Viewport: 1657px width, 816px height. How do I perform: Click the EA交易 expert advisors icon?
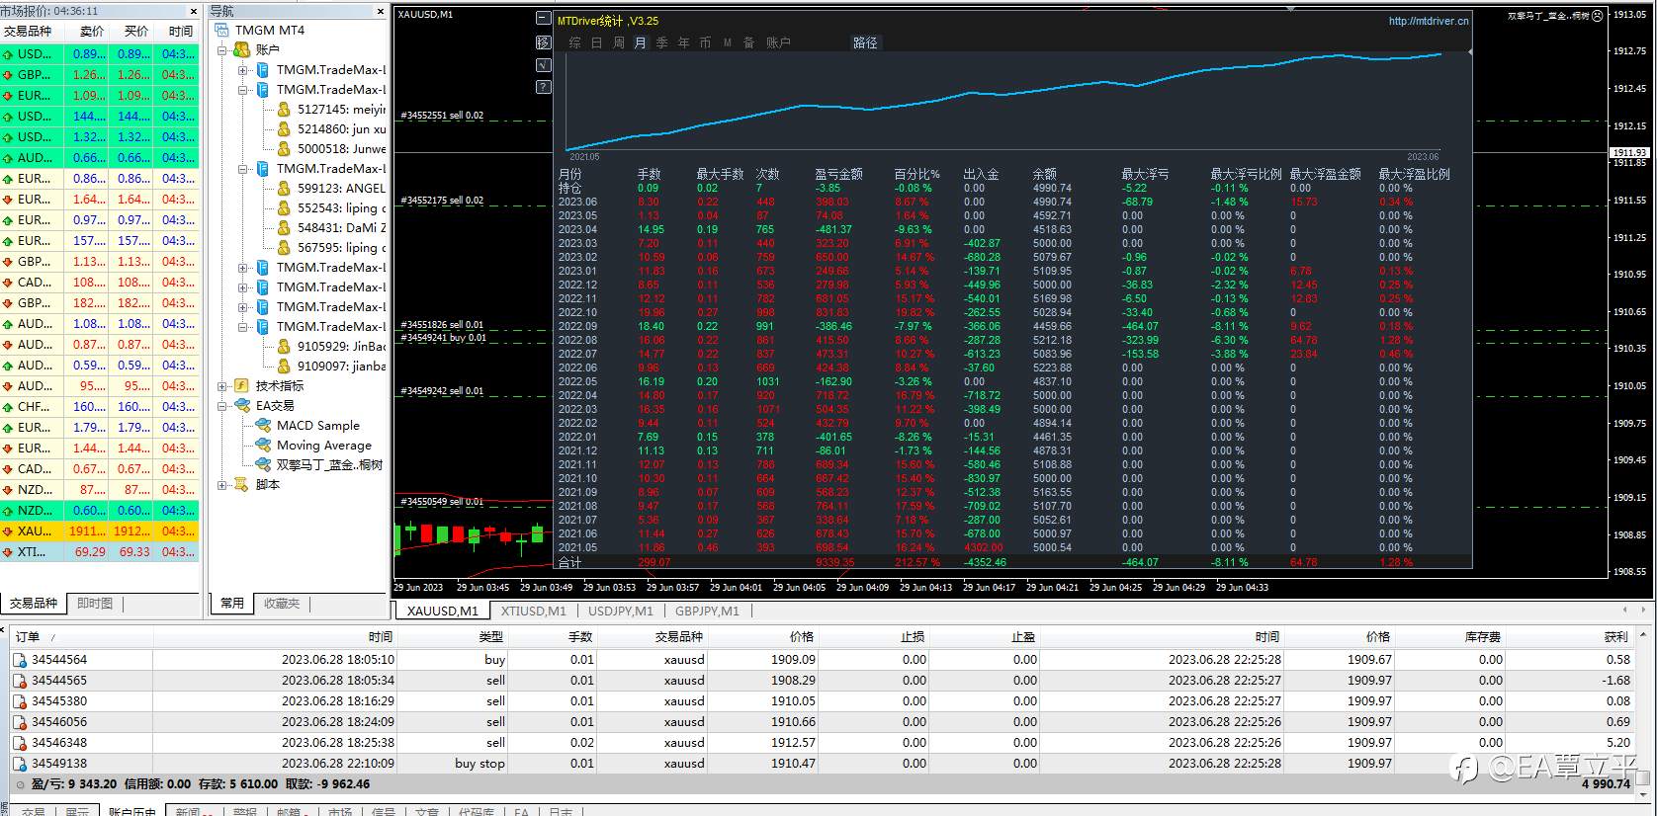(x=242, y=405)
